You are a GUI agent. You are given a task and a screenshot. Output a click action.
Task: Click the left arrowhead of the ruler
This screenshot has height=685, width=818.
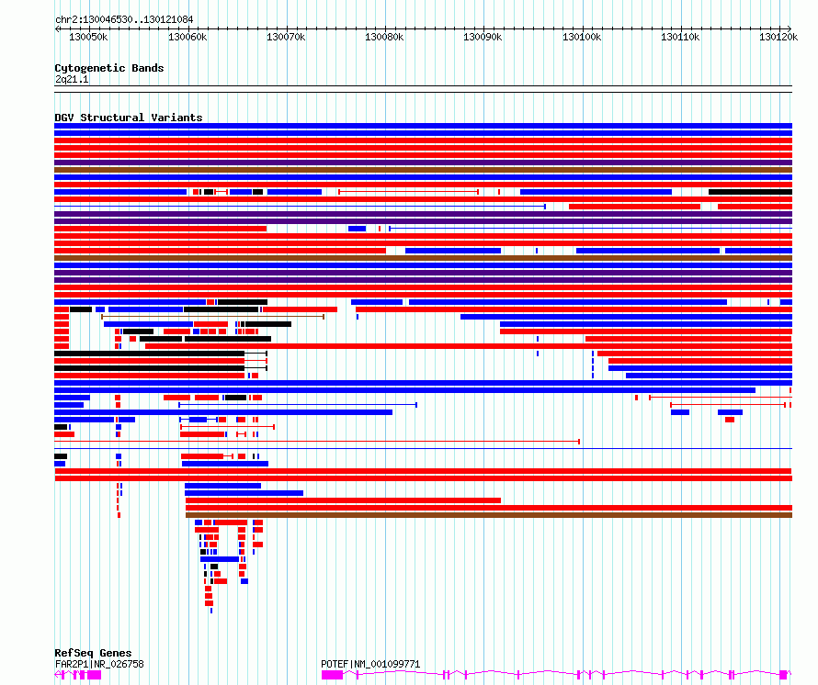pos(57,28)
